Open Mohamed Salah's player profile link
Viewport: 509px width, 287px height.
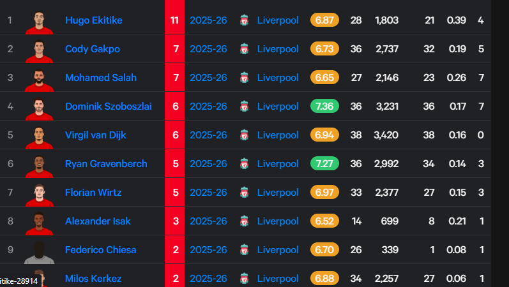(101, 78)
